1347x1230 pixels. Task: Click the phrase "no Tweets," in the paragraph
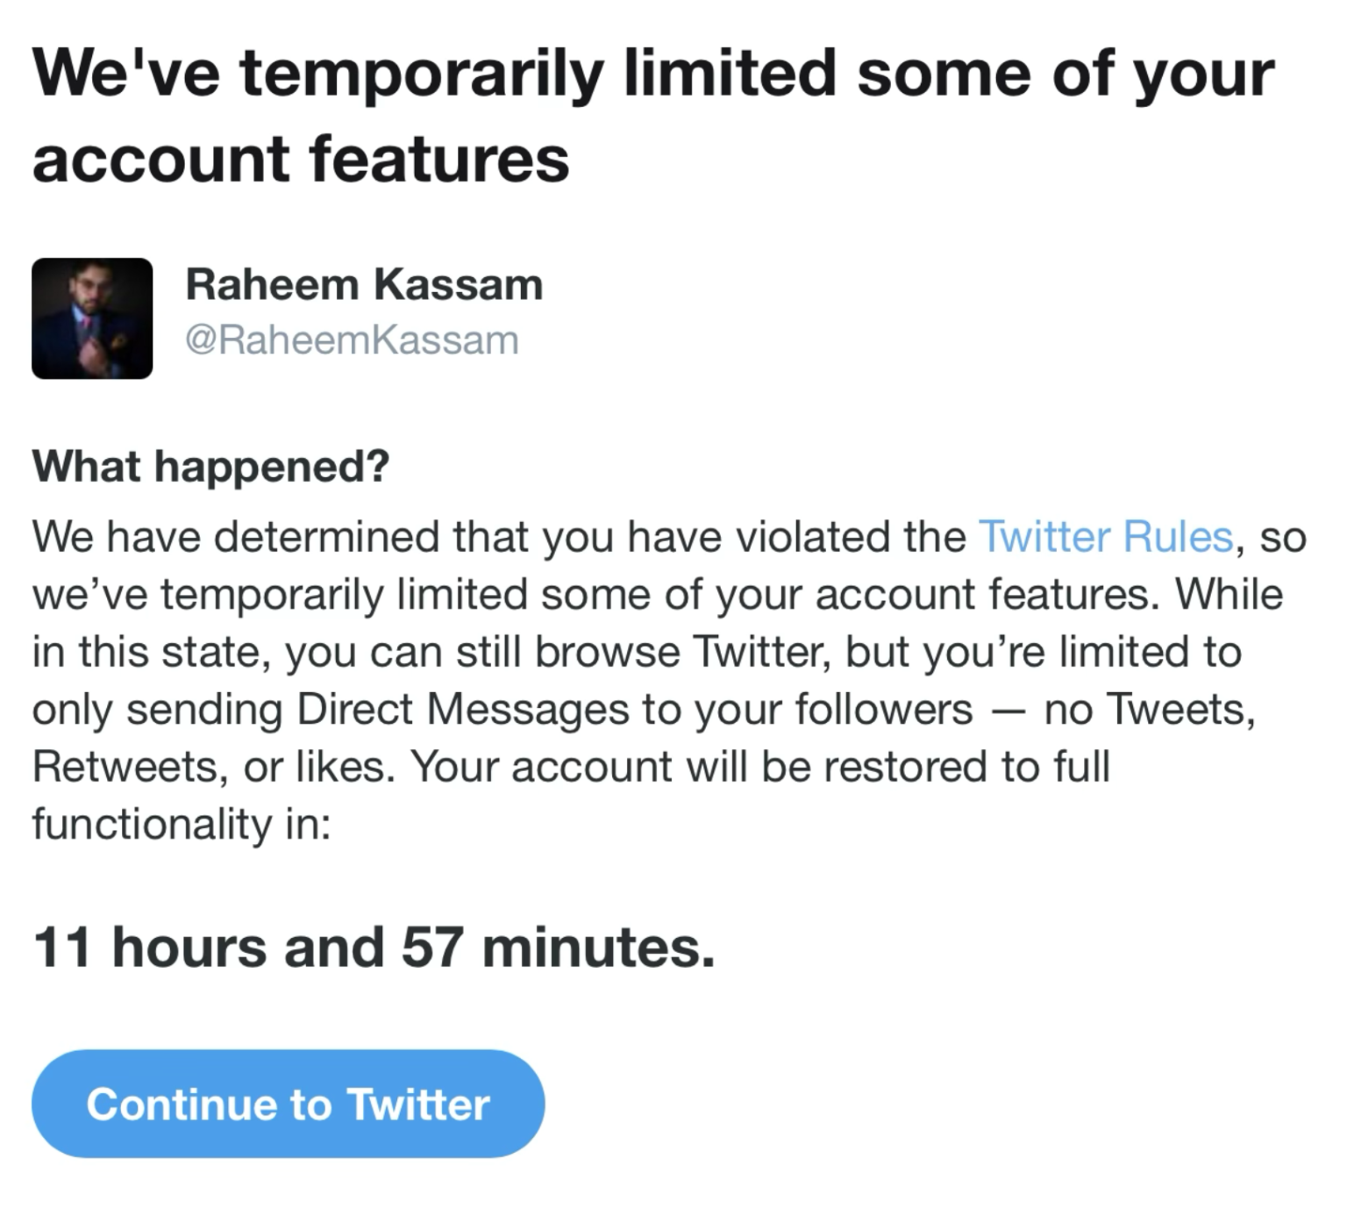(x=1150, y=709)
